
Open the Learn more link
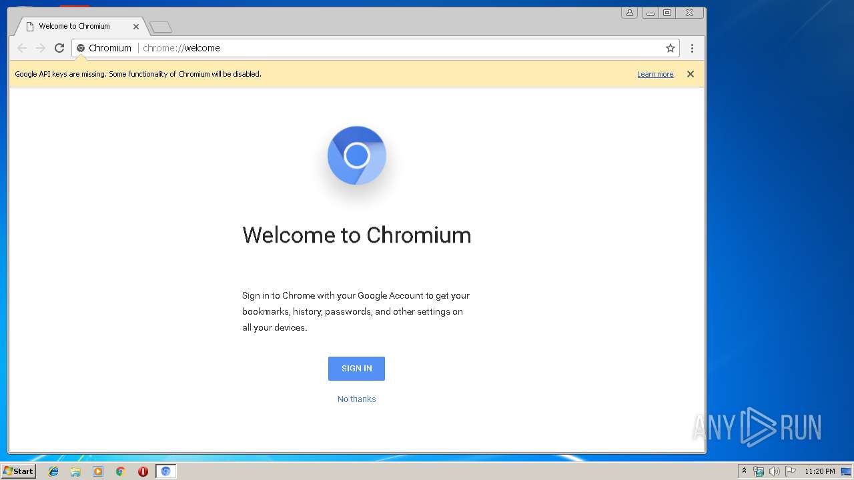pos(655,74)
